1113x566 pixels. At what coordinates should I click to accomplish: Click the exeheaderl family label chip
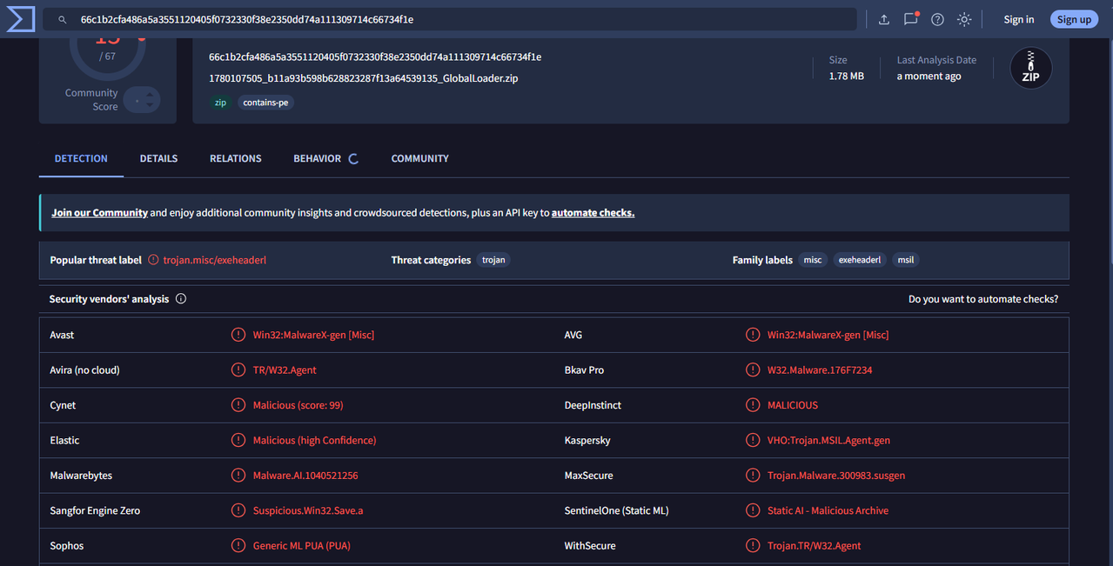click(860, 260)
